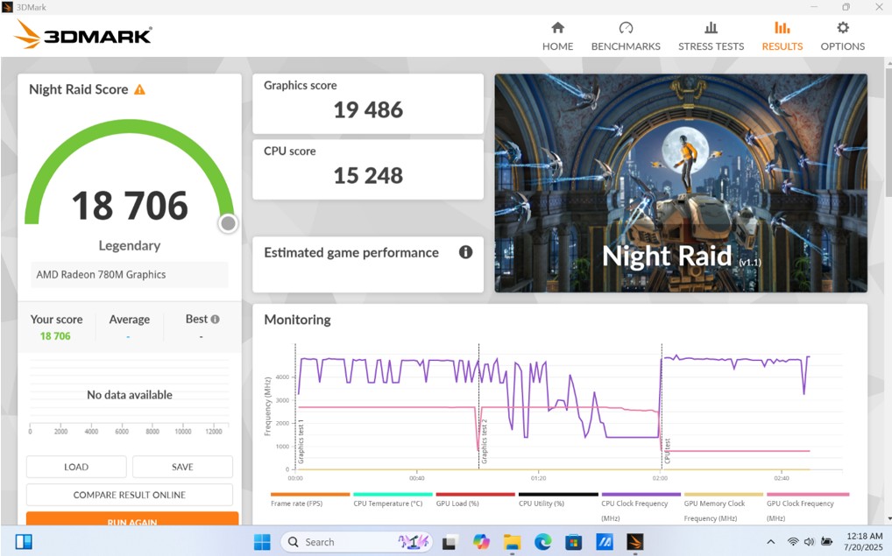The width and height of the screenshot is (892, 556).
Task: Open the Stress Tests section
Action: pyautogui.click(x=711, y=36)
